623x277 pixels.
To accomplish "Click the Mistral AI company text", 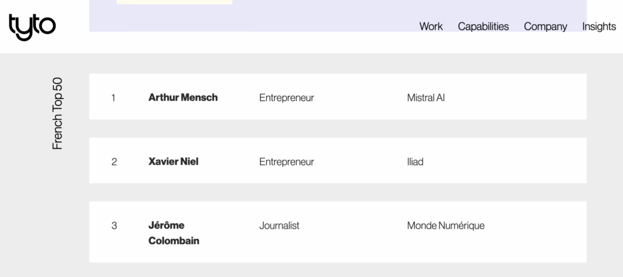I will [x=426, y=97].
